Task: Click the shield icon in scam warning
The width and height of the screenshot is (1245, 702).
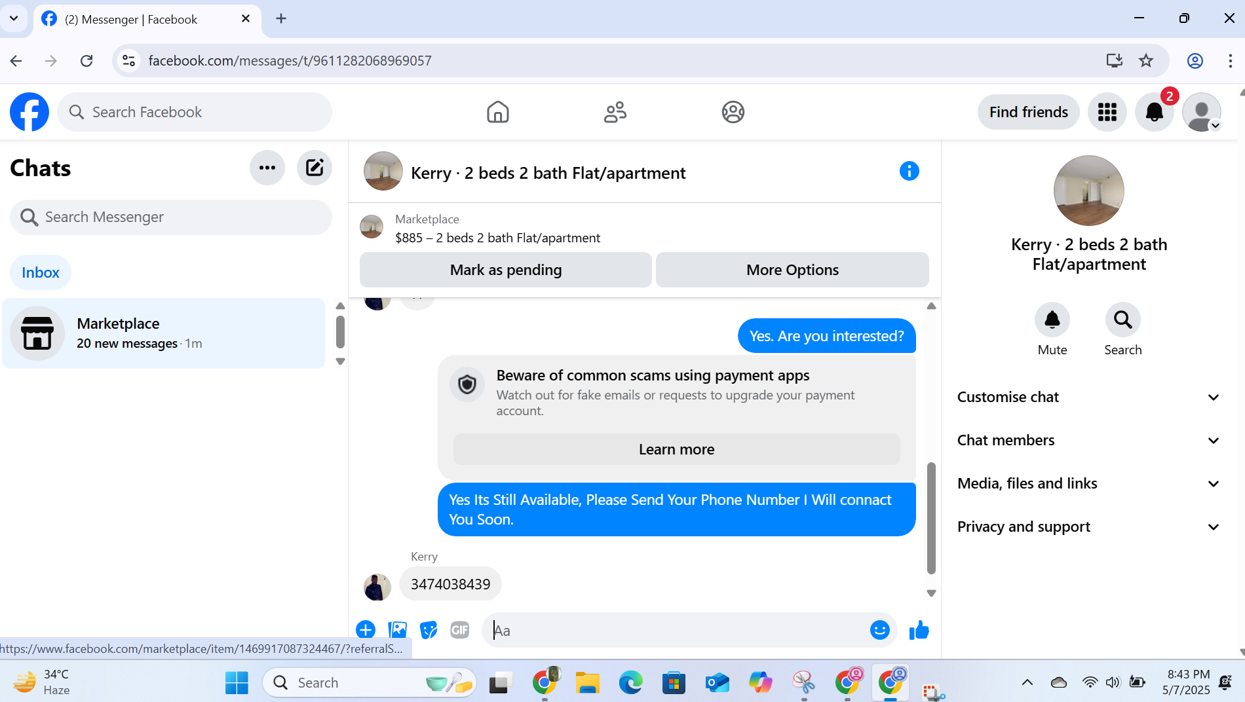Action: pos(467,384)
